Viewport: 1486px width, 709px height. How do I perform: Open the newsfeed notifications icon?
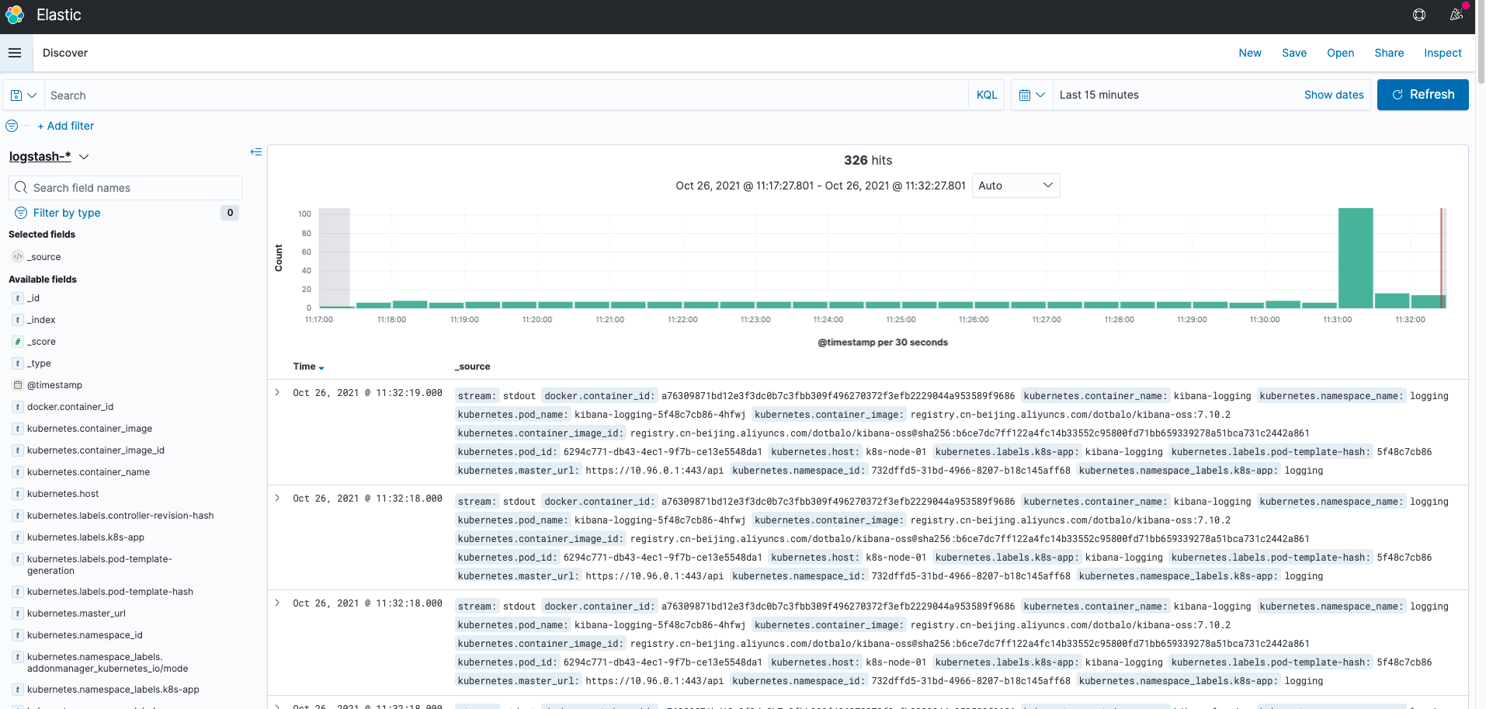click(x=1456, y=15)
